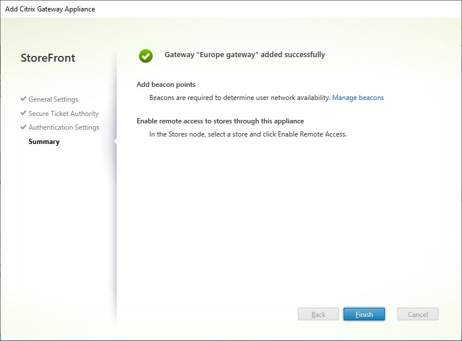Click the Europe gateway success message
462x341 pixels.
click(244, 54)
